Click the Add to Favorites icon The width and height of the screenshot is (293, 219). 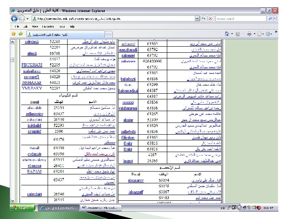coord(21,34)
